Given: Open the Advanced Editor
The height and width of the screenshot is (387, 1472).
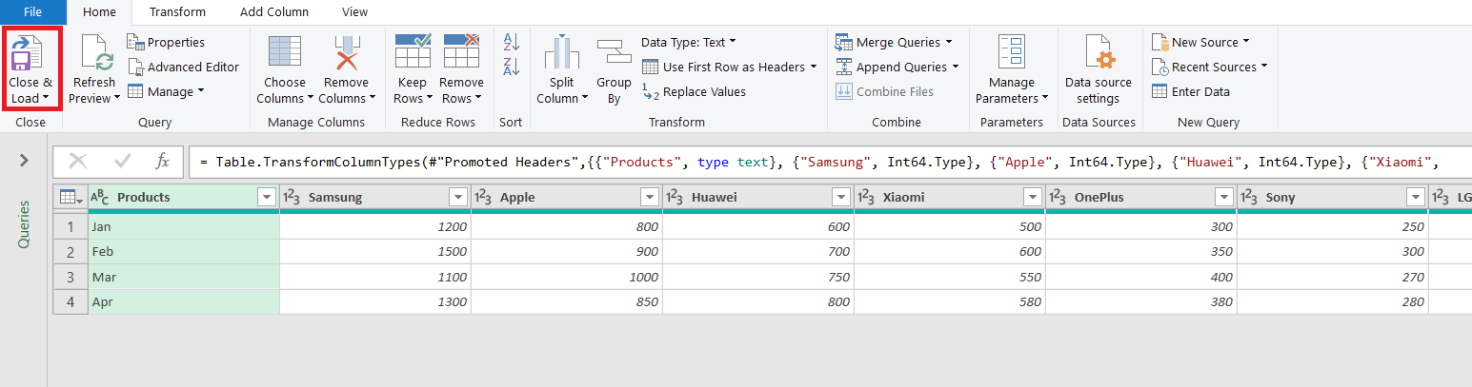Looking at the screenshot, I should pos(183,67).
